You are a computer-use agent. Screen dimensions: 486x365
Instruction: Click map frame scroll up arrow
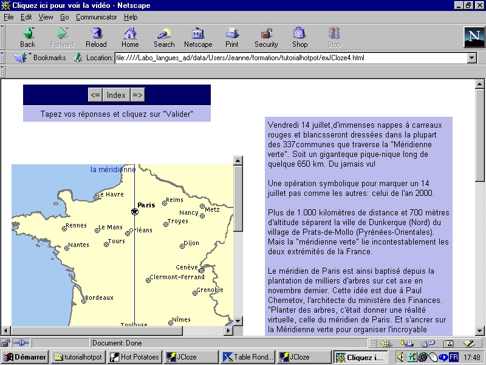pyautogui.click(x=238, y=161)
